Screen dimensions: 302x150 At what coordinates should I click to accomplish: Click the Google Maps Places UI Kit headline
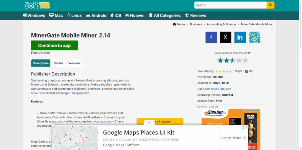139,133
